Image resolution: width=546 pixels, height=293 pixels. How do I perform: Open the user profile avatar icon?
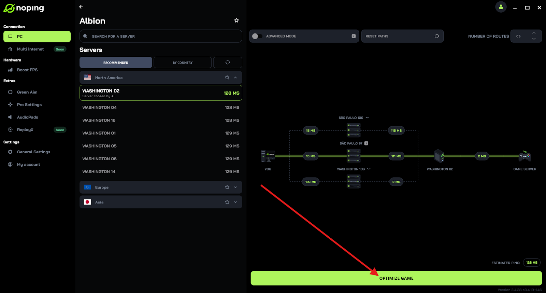501,7
